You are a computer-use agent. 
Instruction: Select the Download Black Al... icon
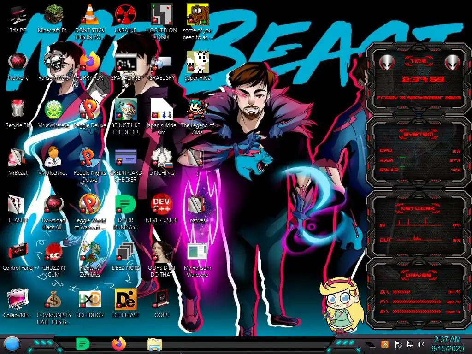click(x=53, y=205)
